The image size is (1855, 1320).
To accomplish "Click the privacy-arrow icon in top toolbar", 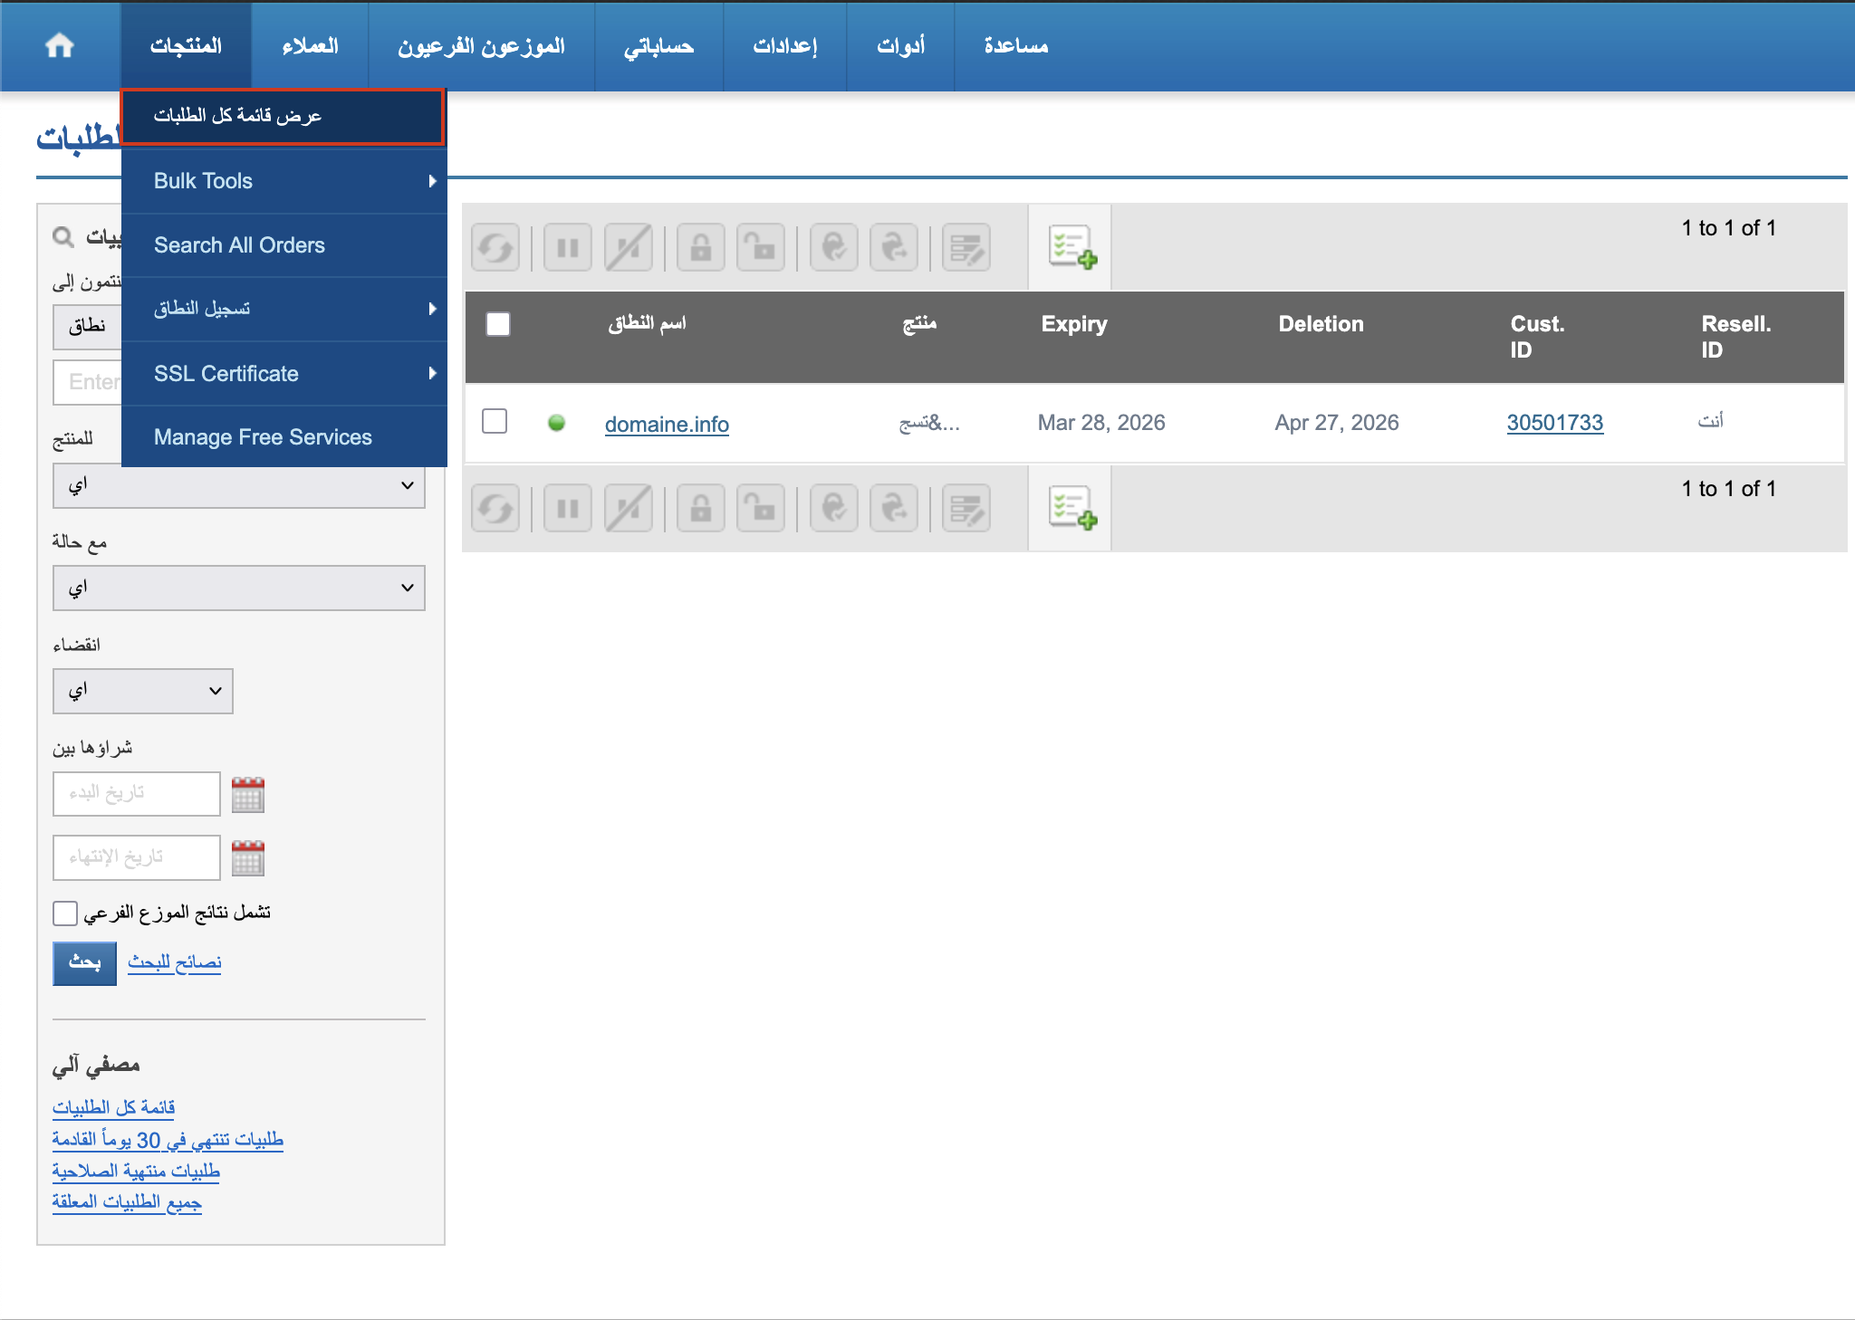I will (894, 247).
